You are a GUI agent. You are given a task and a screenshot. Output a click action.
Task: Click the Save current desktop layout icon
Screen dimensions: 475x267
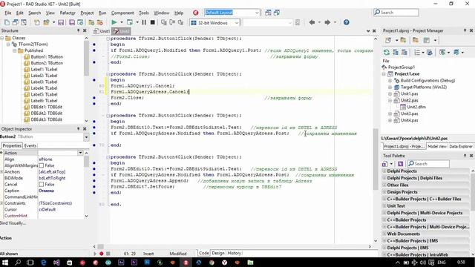click(x=268, y=13)
